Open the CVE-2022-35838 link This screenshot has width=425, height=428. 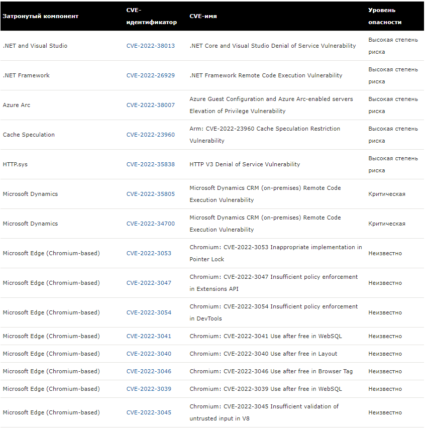coord(150,164)
